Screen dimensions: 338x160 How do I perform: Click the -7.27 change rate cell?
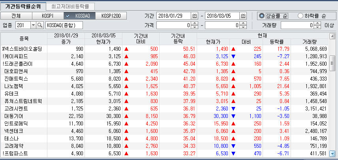(x=283, y=56)
